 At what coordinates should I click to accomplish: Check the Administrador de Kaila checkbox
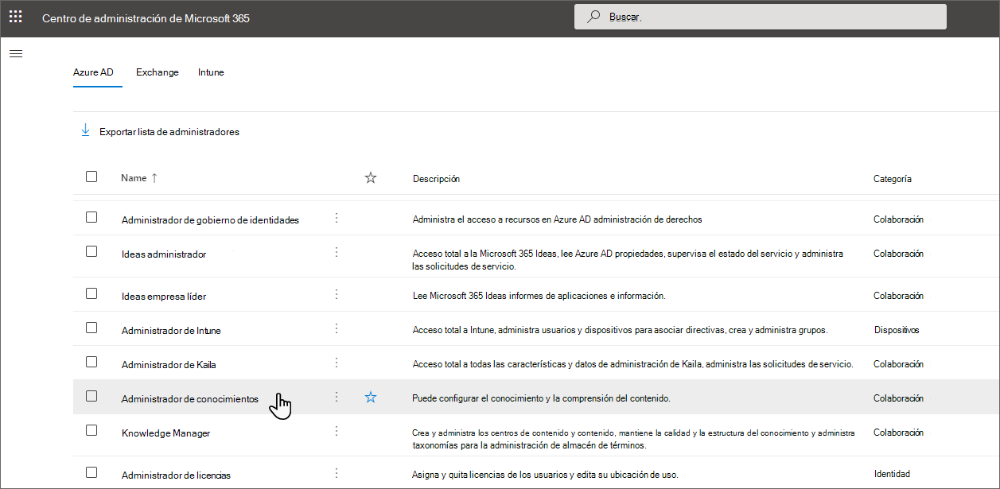pyautogui.click(x=91, y=363)
